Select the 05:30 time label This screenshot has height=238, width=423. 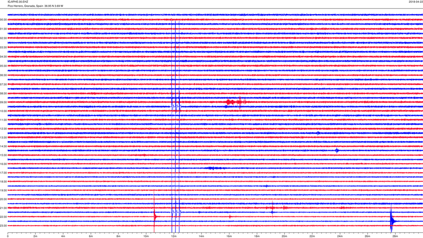4,66
